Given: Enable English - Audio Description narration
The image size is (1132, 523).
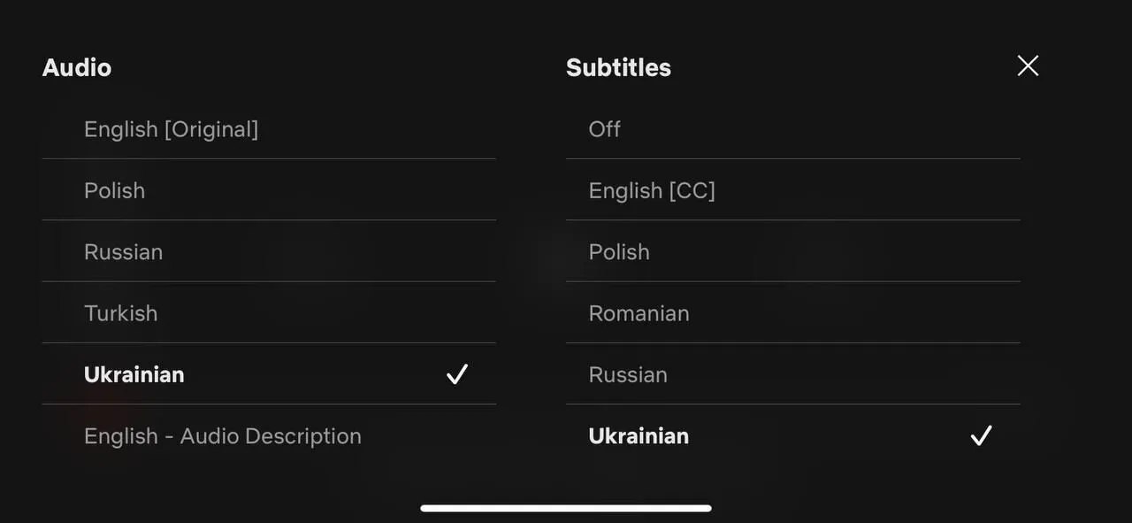Looking at the screenshot, I should click(223, 435).
